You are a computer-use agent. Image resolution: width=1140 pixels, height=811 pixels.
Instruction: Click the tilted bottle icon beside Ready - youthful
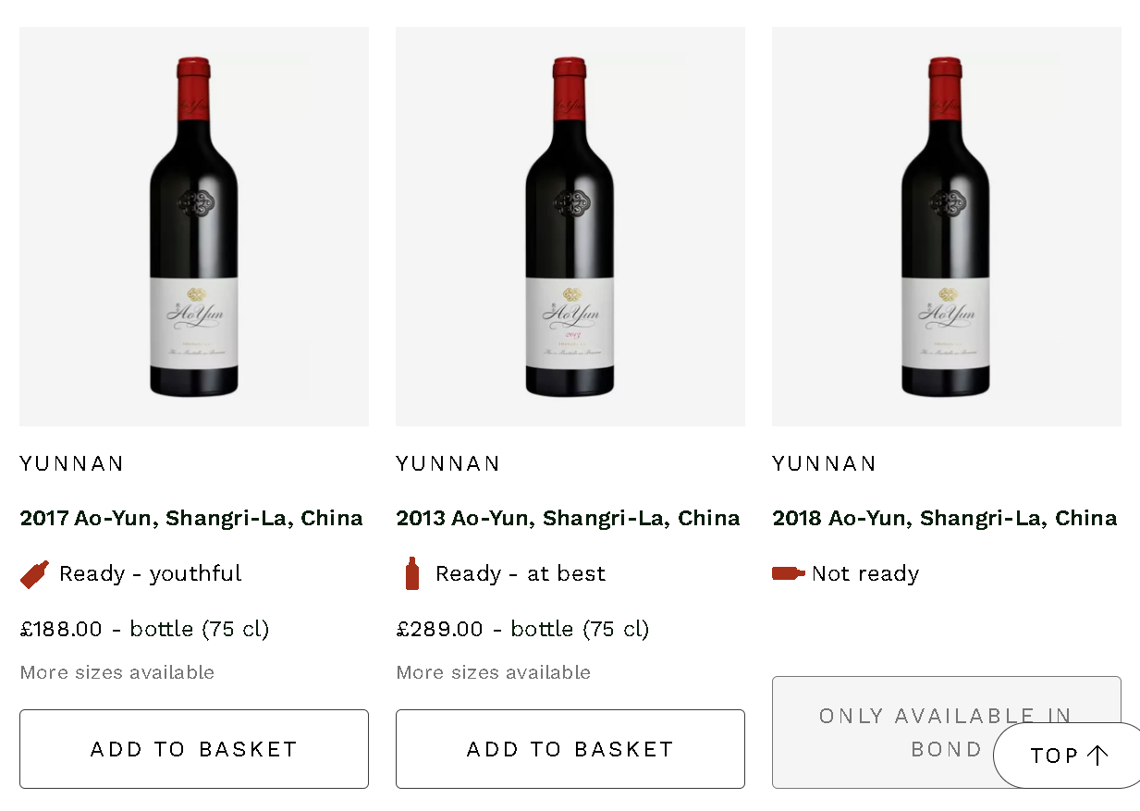(x=34, y=574)
